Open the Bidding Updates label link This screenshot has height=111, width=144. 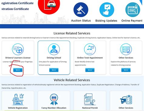[106, 21]
